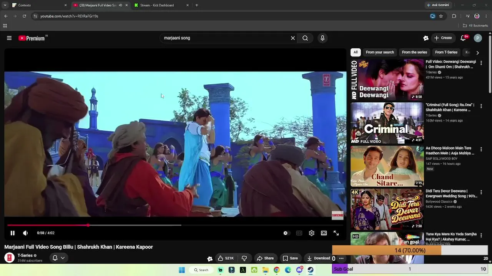The image size is (492, 276).
Task: Start voice search with the microphone
Action: point(322,38)
